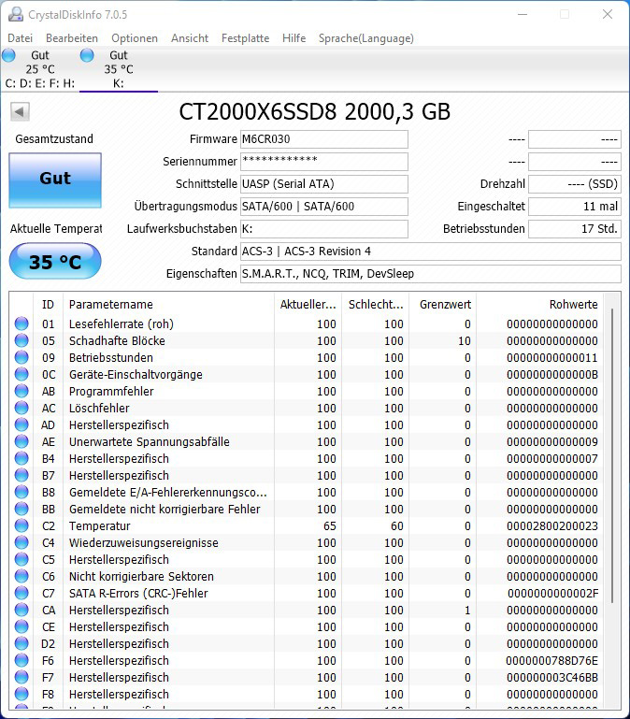Open the Optionen menu
This screenshot has width=630, height=719.
135,38
